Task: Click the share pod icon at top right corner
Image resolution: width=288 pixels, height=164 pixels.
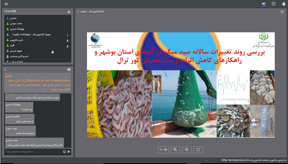Action: (282, 12)
